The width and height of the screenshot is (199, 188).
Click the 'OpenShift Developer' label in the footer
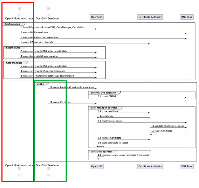(48, 165)
